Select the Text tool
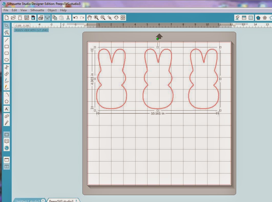This screenshot has height=202, width=272. 7,109
